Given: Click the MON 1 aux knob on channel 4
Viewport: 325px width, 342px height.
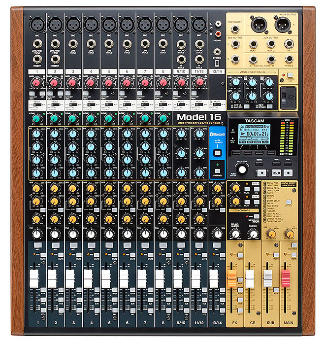Looking at the screenshot, I should tap(91, 188).
